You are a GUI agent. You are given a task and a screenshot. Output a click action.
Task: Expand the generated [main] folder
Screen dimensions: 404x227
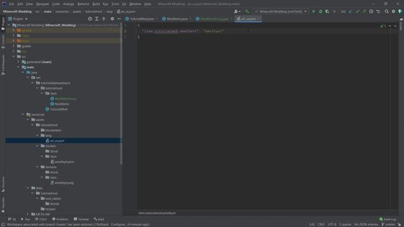18,62
